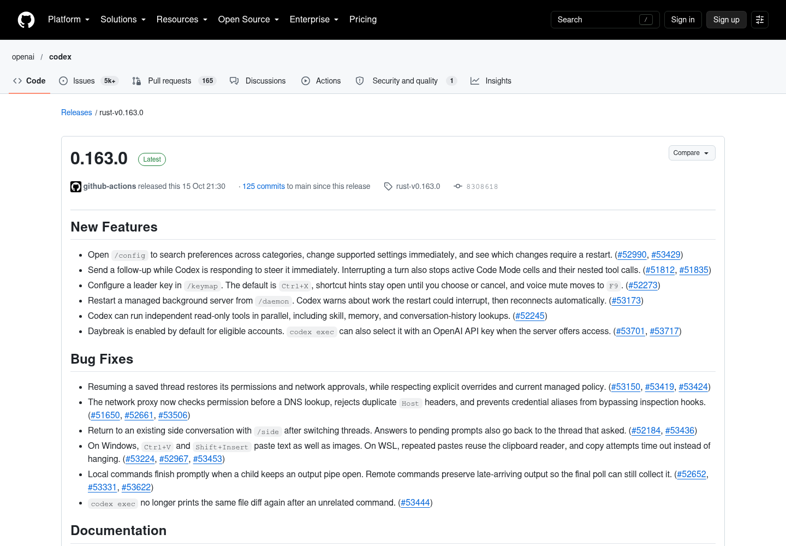Switch to the Pull requests tab
The height and width of the screenshot is (546, 786).
pyautogui.click(x=174, y=81)
